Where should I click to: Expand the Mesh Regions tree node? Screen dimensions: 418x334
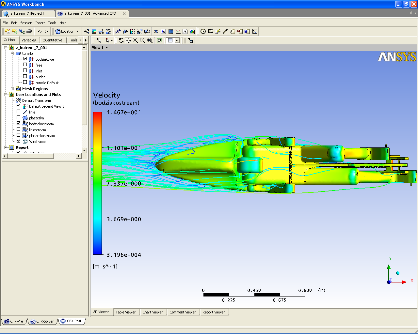(x=12, y=89)
